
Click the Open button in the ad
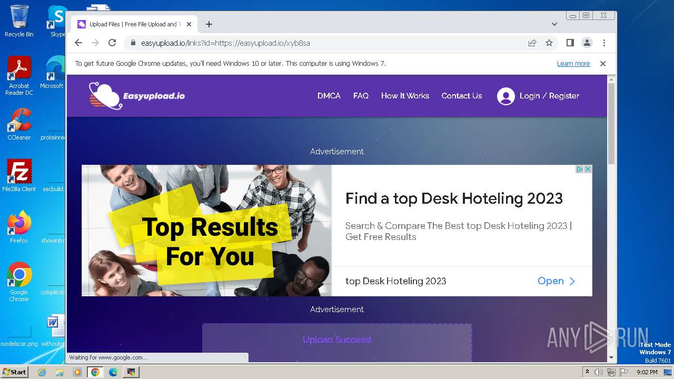(x=557, y=281)
